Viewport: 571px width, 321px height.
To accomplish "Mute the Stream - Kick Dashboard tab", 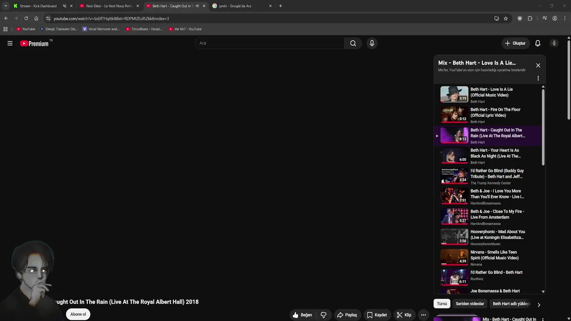I will pyautogui.click(x=64, y=6).
